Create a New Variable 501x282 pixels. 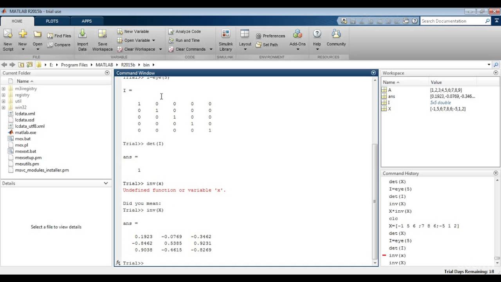(x=133, y=31)
